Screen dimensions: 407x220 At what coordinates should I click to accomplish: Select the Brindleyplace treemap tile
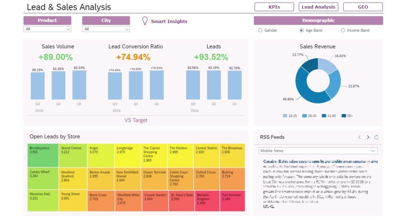tap(43, 155)
